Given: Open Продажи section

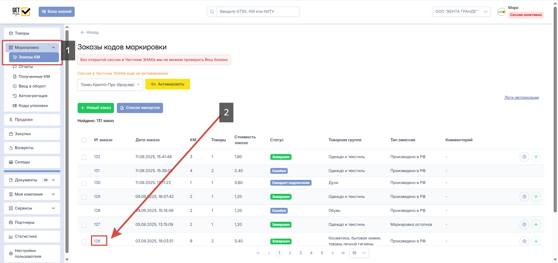Looking at the screenshot, I should pos(32,119).
